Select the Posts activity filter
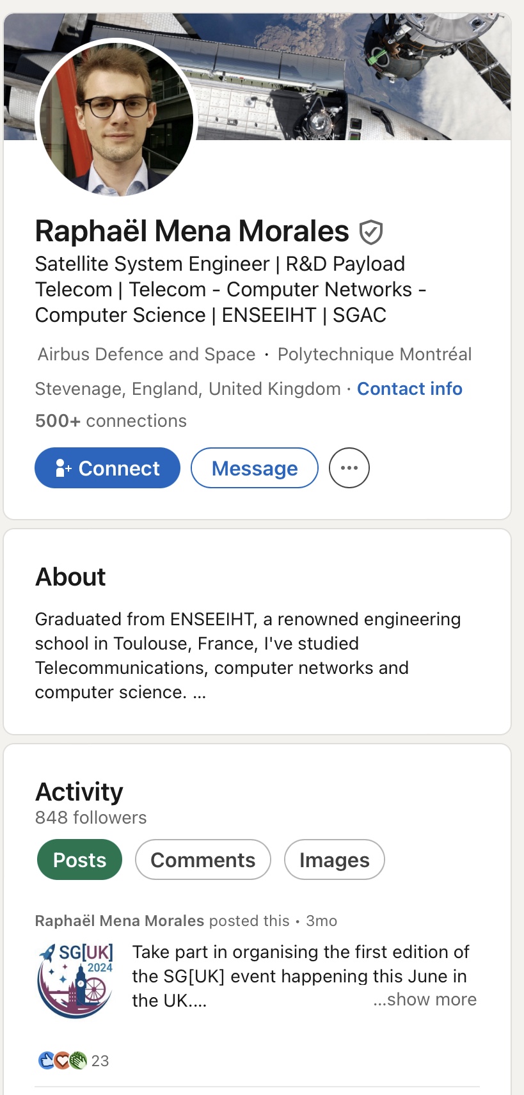 [79, 860]
